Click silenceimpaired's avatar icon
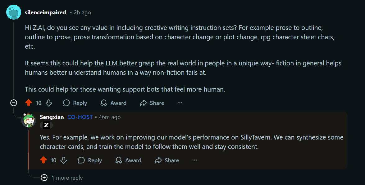The width and height of the screenshot is (365, 185). pyautogui.click(x=14, y=12)
